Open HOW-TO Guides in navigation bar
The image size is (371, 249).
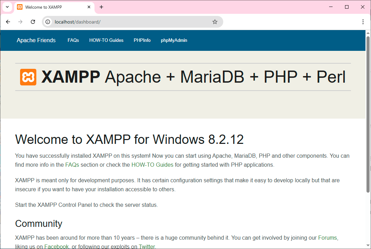pos(106,40)
